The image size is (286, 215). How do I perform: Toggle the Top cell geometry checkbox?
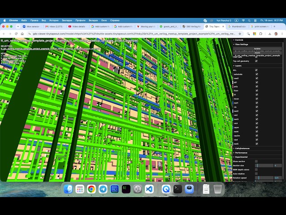click(x=256, y=61)
